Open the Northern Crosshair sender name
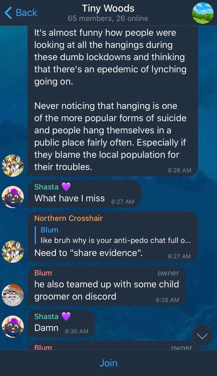Viewport: 217px width, 376px height. click(x=68, y=218)
